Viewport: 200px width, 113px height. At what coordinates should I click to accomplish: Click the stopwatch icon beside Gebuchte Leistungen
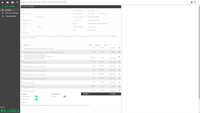pyautogui.click(x=3, y=13)
